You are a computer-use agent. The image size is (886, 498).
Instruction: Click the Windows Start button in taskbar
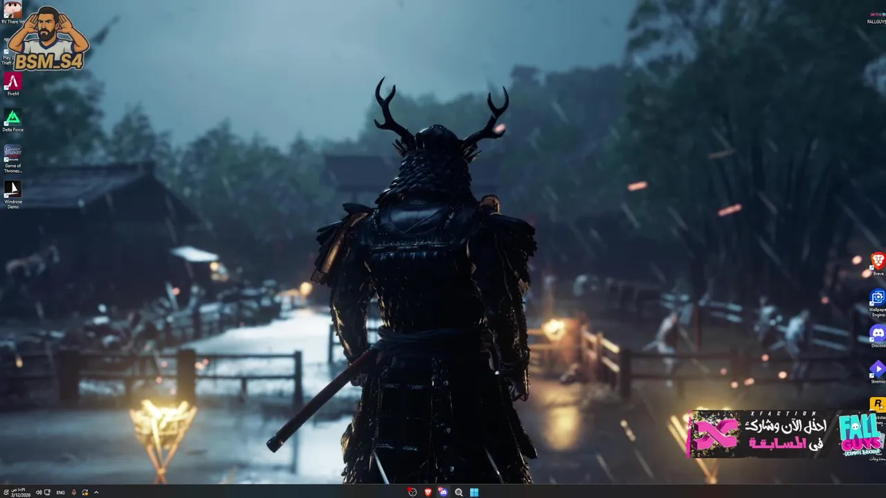coord(474,492)
